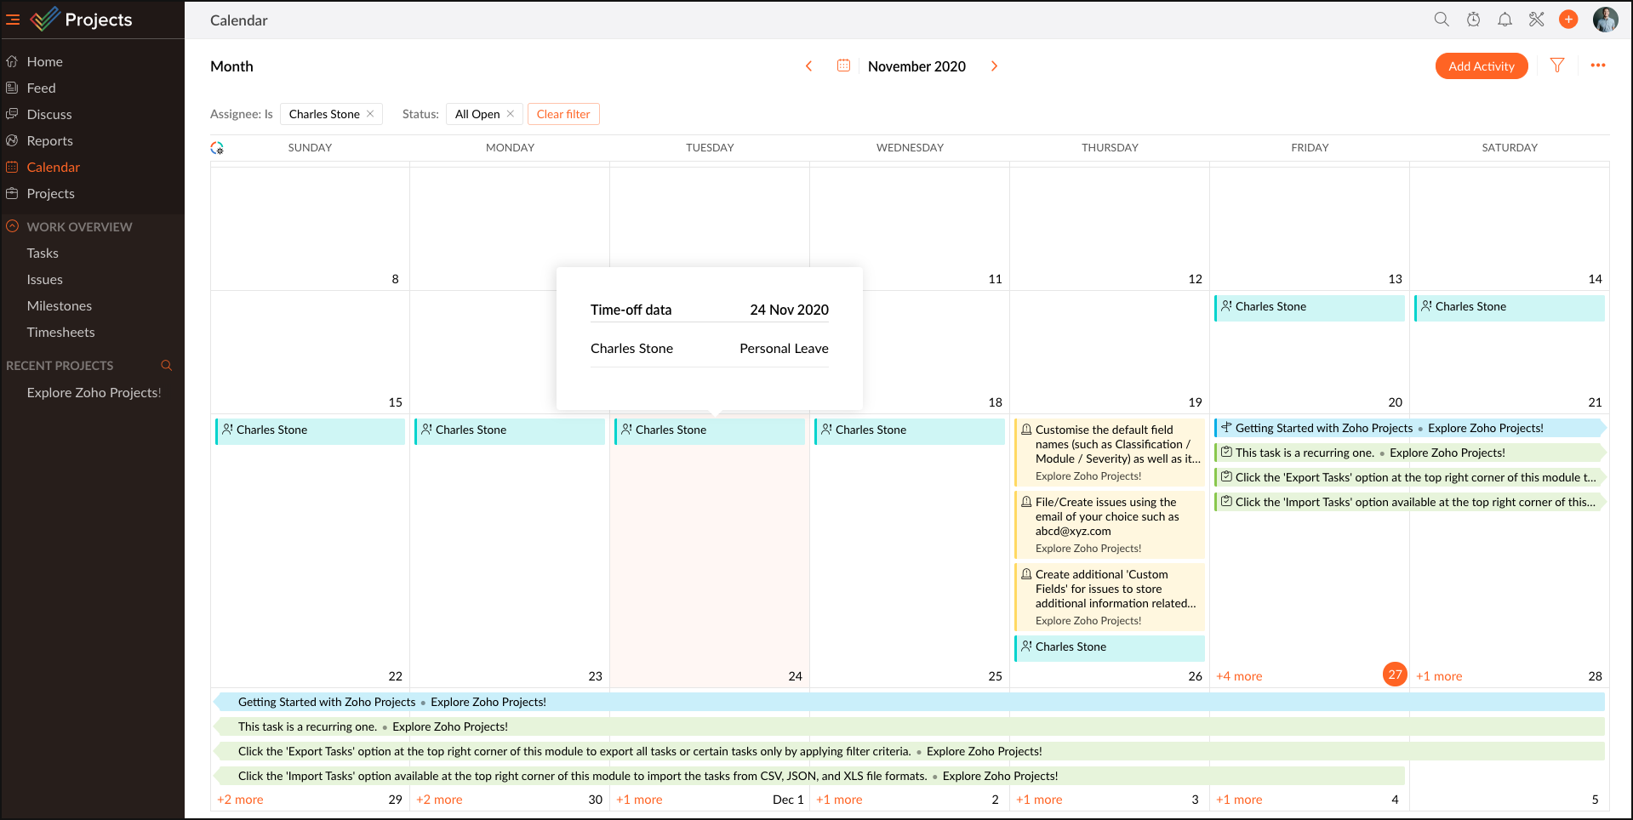Click +1 more on Dec 1
The image size is (1633, 820).
pos(639,800)
